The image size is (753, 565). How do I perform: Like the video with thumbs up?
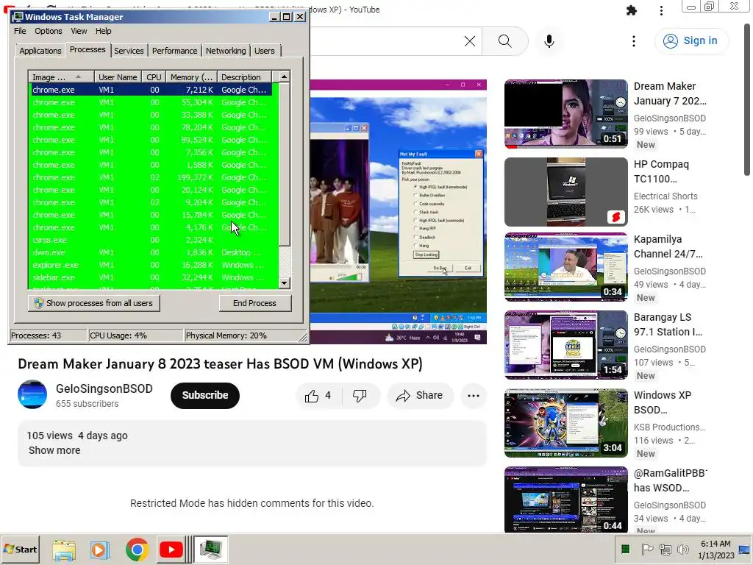pyautogui.click(x=318, y=395)
